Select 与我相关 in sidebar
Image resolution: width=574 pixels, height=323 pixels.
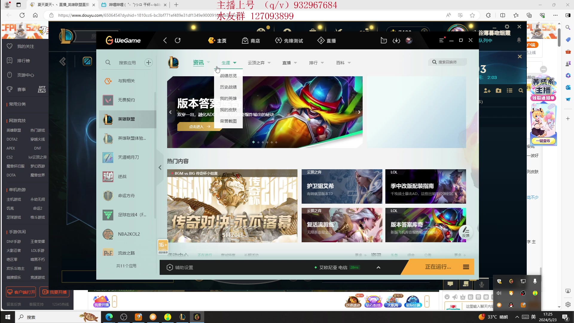128,81
